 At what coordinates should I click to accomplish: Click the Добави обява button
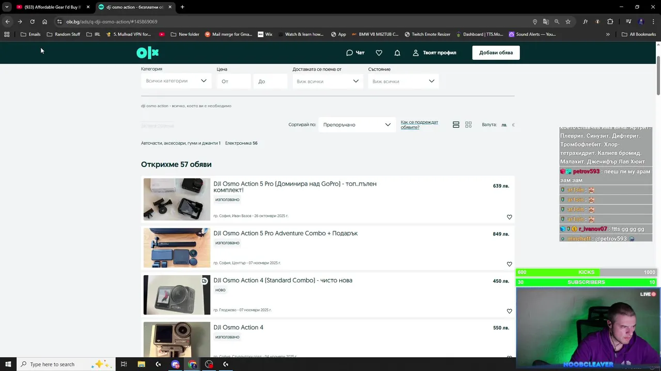point(496,53)
